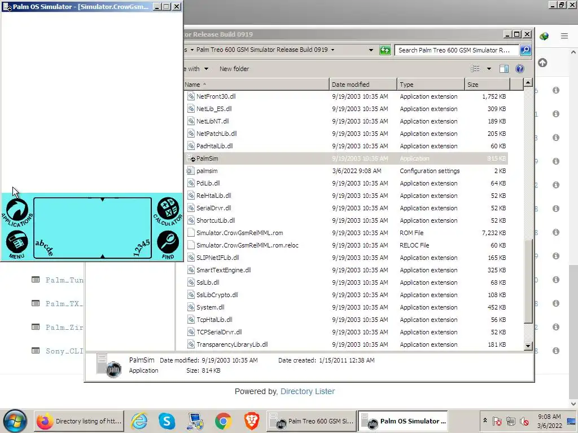Sort by the Date modified column header
The image size is (578, 433).
(363, 85)
